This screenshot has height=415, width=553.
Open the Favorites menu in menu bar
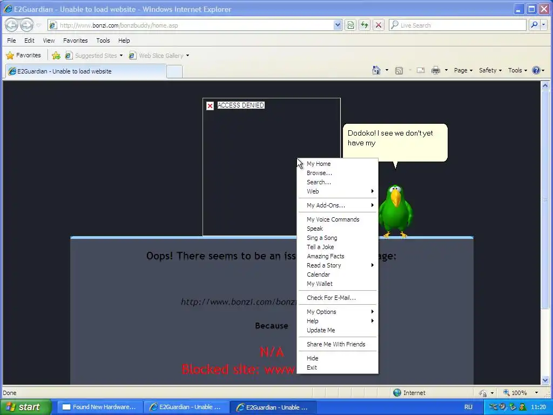[76, 41]
